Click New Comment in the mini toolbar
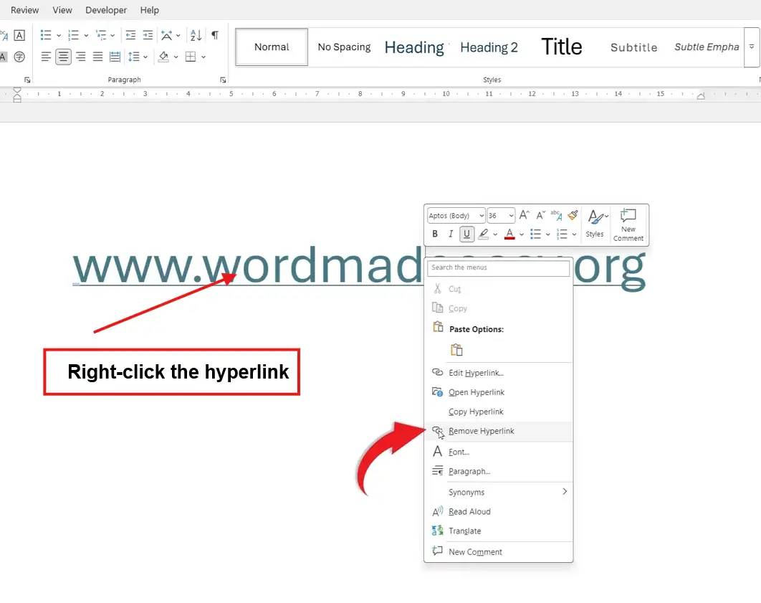761x603 pixels. tap(628, 225)
